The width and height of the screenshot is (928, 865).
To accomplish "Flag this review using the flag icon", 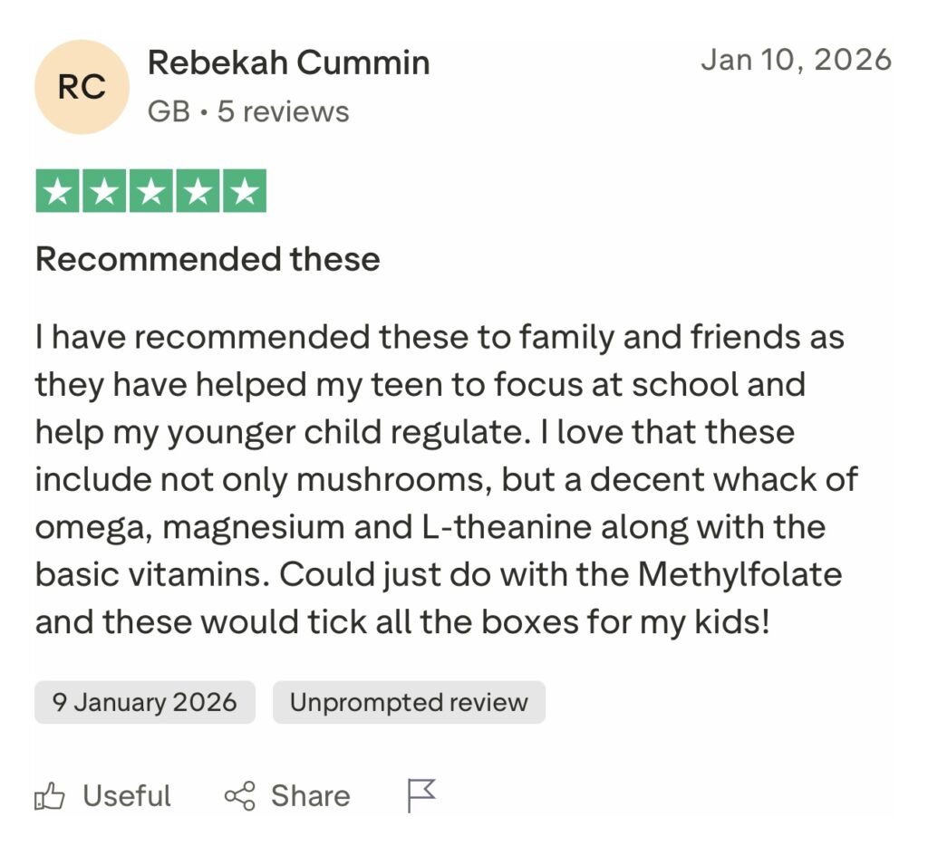I will [x=421, y=795].
